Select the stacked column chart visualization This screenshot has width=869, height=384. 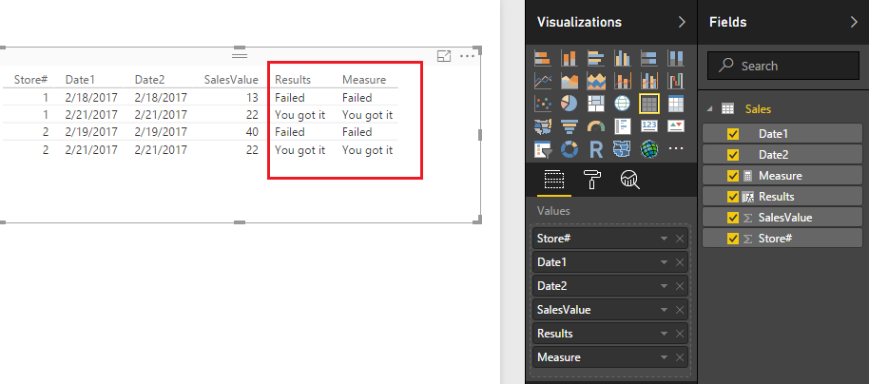[570, 58]
